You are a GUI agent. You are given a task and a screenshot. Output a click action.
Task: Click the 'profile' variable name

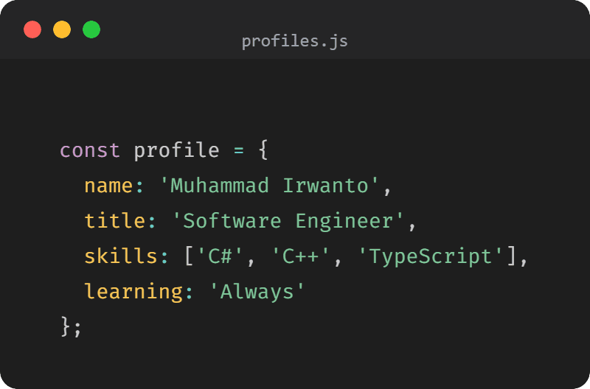(x=176, y=150)
